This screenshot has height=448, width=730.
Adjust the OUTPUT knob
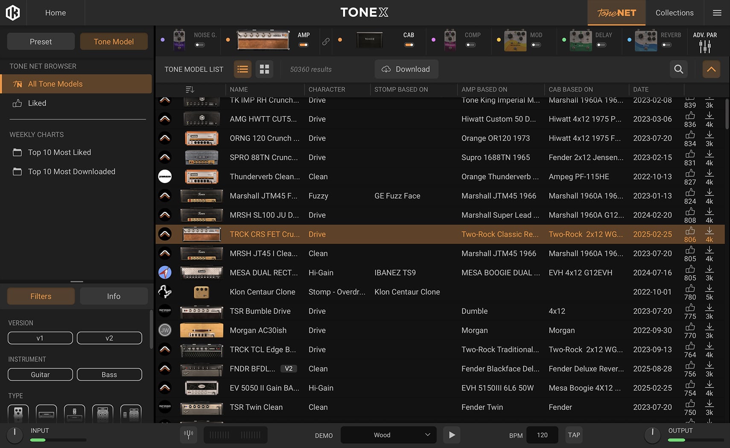(x=652, y=434)
